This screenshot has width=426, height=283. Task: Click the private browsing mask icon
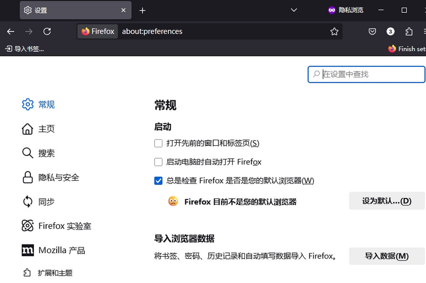[332, 10]
